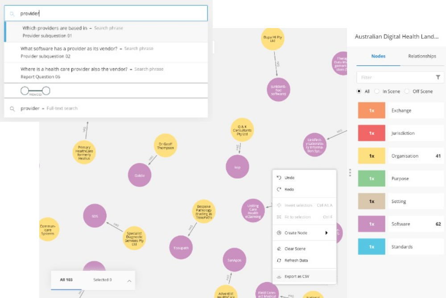Select the (unidentified software) node
This screenshot has width=446, height=298.
[278, 90]
